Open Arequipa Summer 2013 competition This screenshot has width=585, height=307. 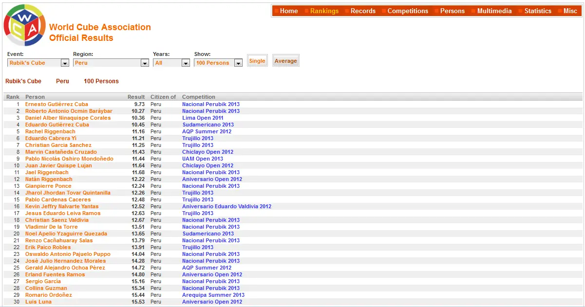tap(213, 295)
